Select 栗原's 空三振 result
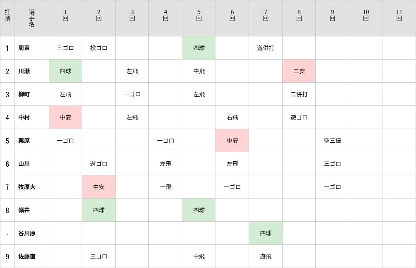The image size is (416, 268). click(332, 141)
